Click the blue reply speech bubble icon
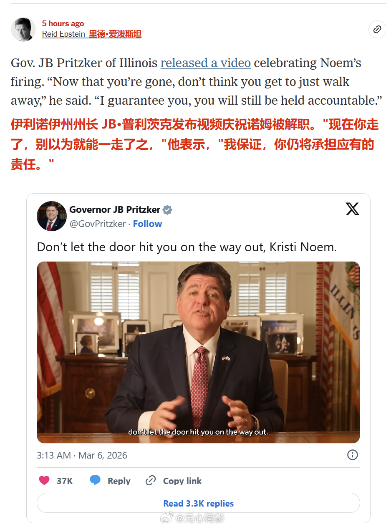This screenshot has height=527, width=386. click(x=95, y=481)
